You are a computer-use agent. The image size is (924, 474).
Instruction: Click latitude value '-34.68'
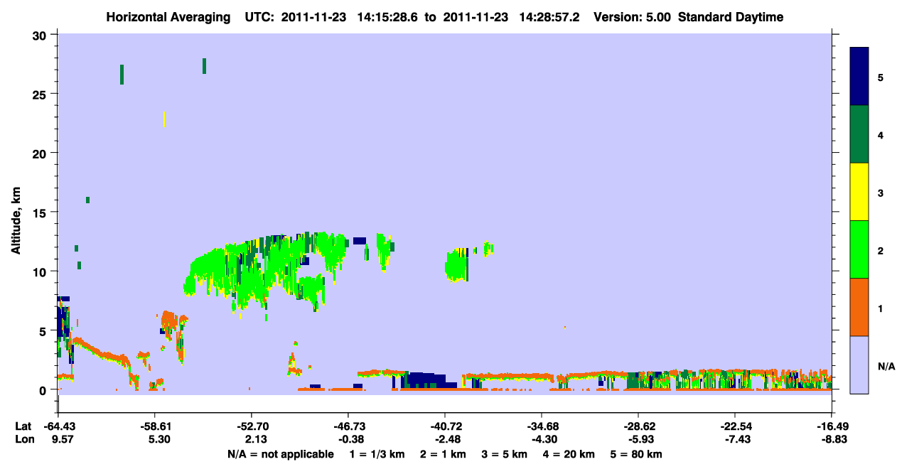click(x=542, y=426)
